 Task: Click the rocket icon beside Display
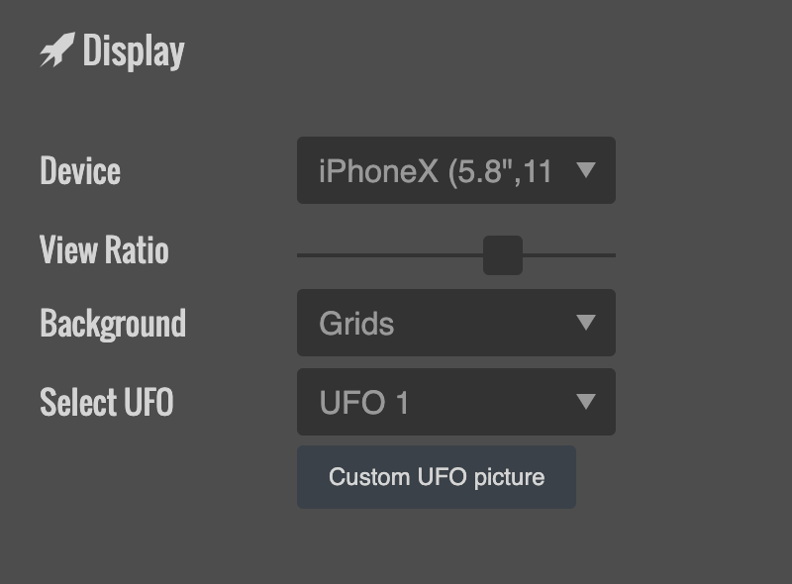tap(56, 50)
